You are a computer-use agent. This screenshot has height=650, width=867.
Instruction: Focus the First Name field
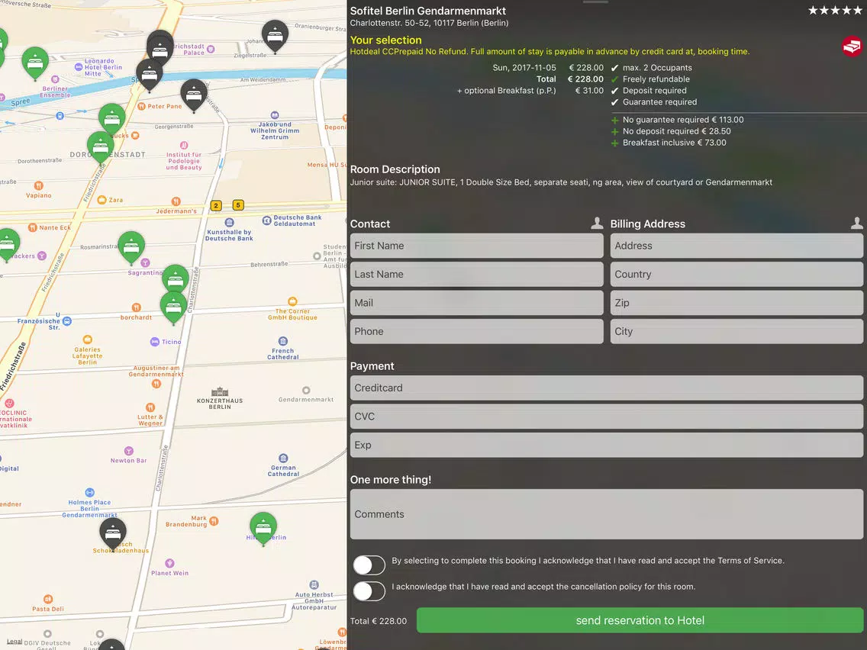click(x=477, y=246)
